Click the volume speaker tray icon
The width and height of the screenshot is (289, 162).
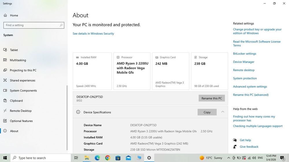pos(254,158)
